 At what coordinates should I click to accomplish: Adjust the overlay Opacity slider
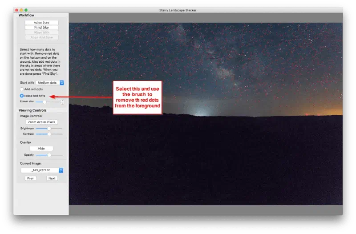(x=49, y=155)
